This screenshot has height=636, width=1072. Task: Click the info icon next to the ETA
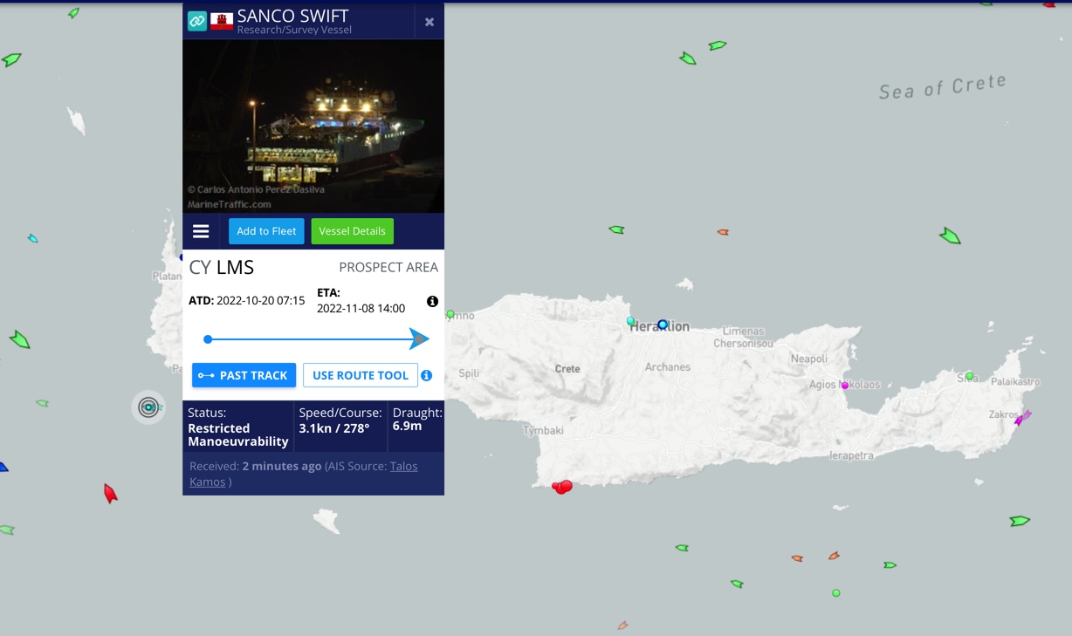[432, 301]
